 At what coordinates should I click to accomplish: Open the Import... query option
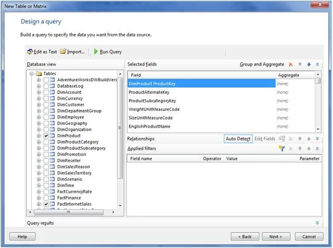coord(72,52)
